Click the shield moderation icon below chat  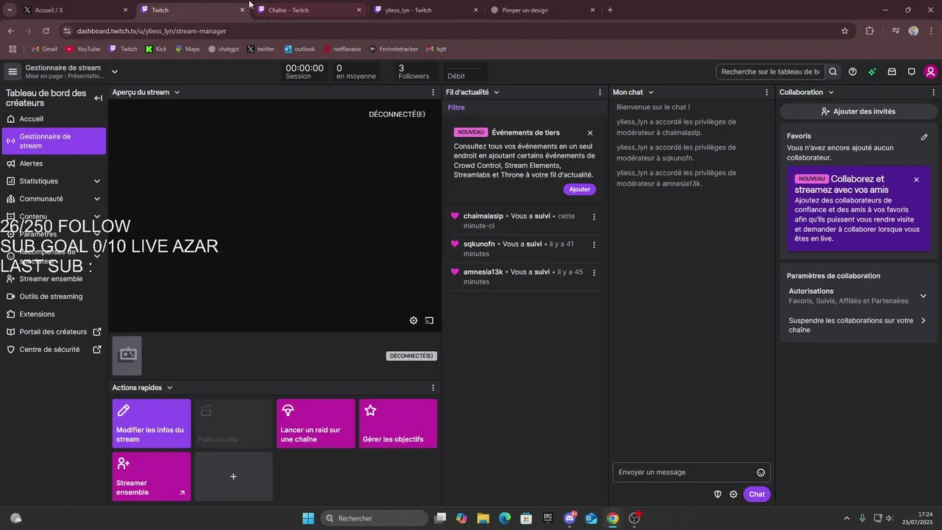(718, 494)
